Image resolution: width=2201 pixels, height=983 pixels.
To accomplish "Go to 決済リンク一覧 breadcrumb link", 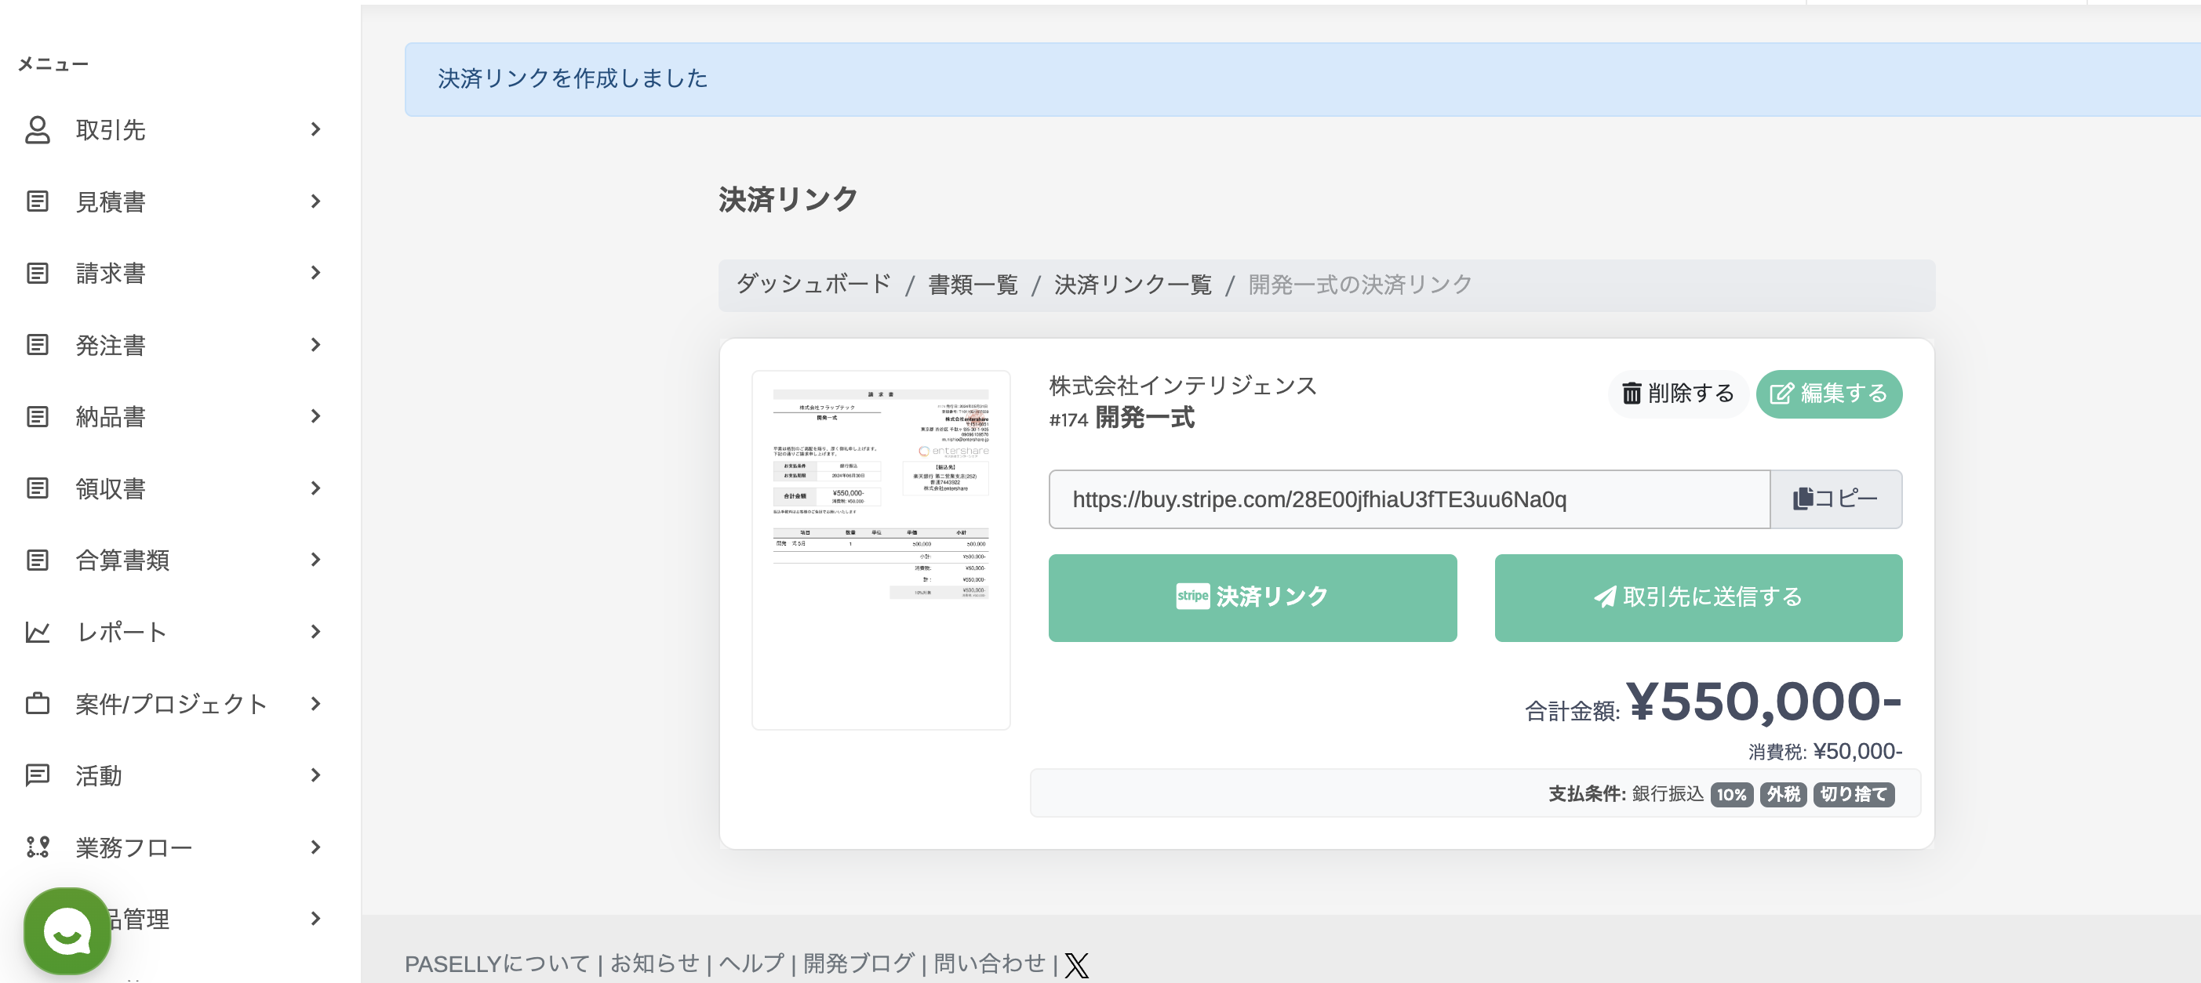I will pos(1132,285).
